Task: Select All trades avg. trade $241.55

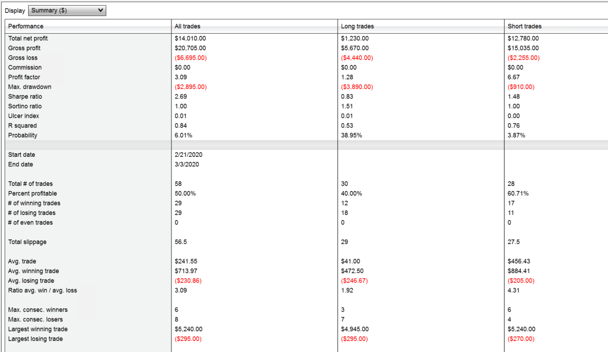Action: point(186,261)
